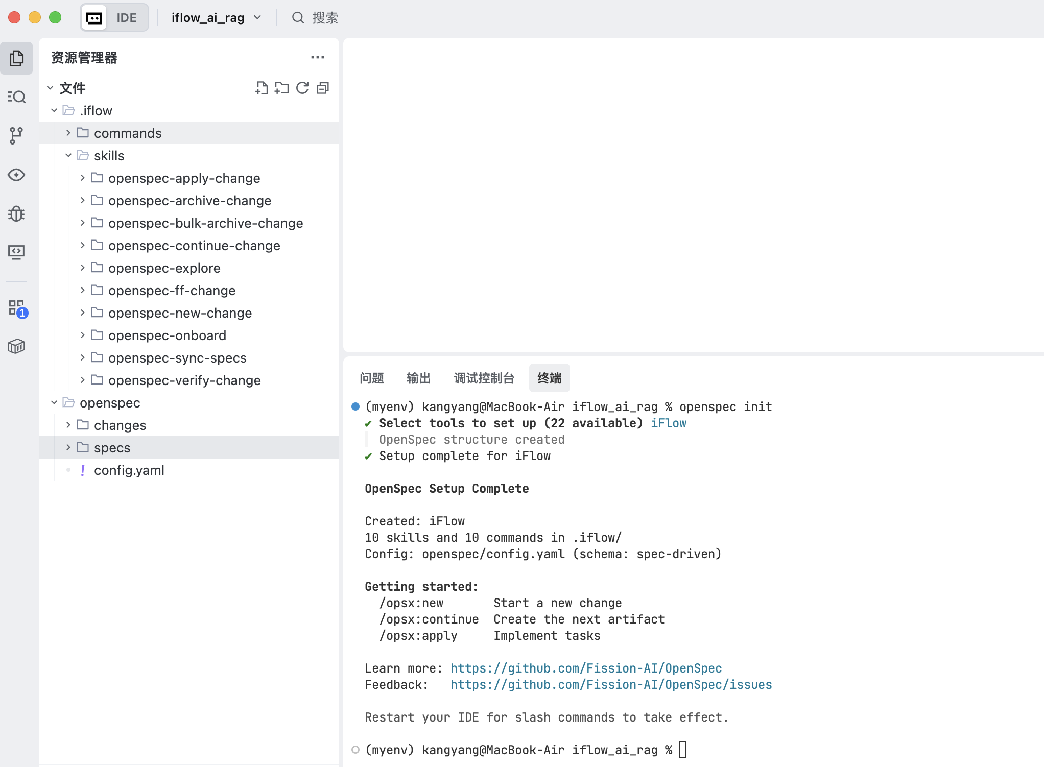Image resolution: width=1044 pixels, height=767 pixels.
Task: Open the extensions icon with badge
Action: coord(18,308)
